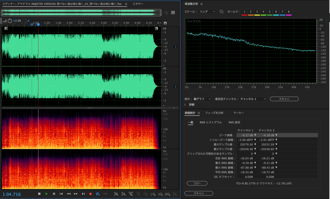330x199 pixels.
Task: Zoom in at out point icon
Action: pos(160,194)
